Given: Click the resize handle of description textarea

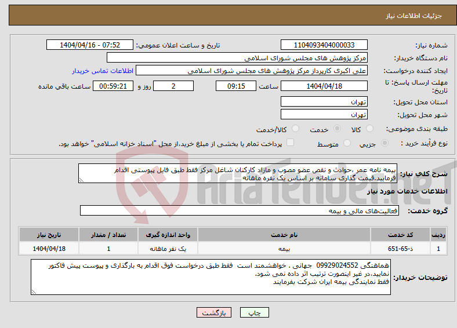Looking at the screenshot, I should coord(81,180).
